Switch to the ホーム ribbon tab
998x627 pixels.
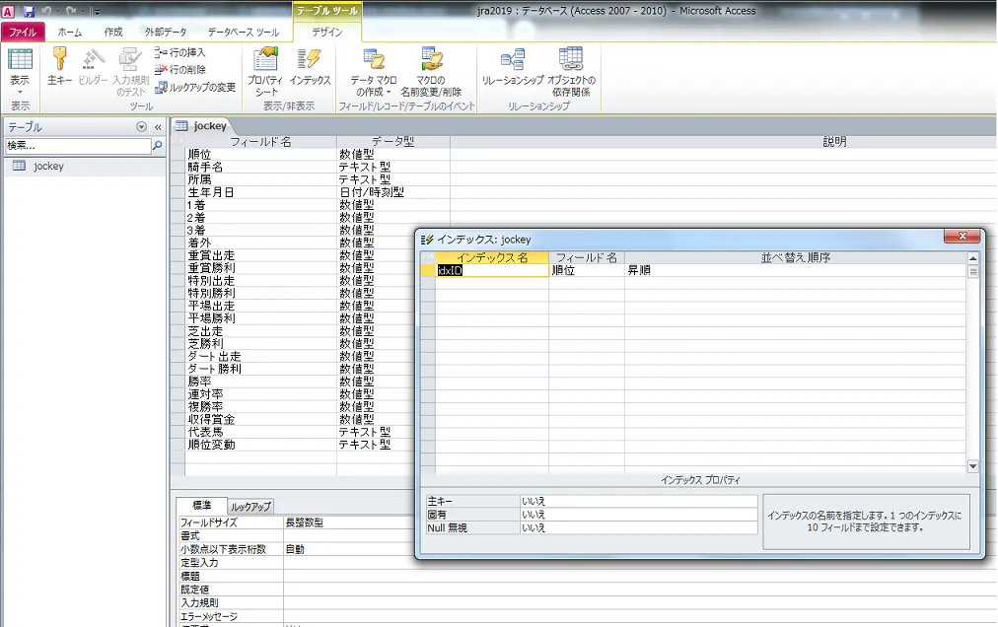click(x=69, y=32)
